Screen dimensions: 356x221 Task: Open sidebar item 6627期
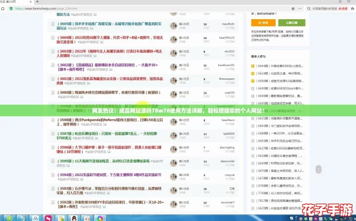(279, 149)
